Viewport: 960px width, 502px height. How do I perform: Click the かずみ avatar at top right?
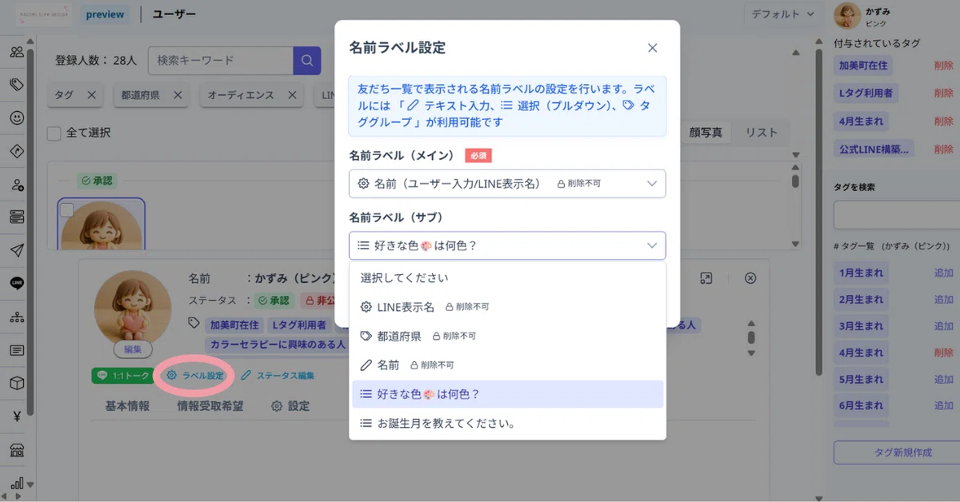(847, 16)
